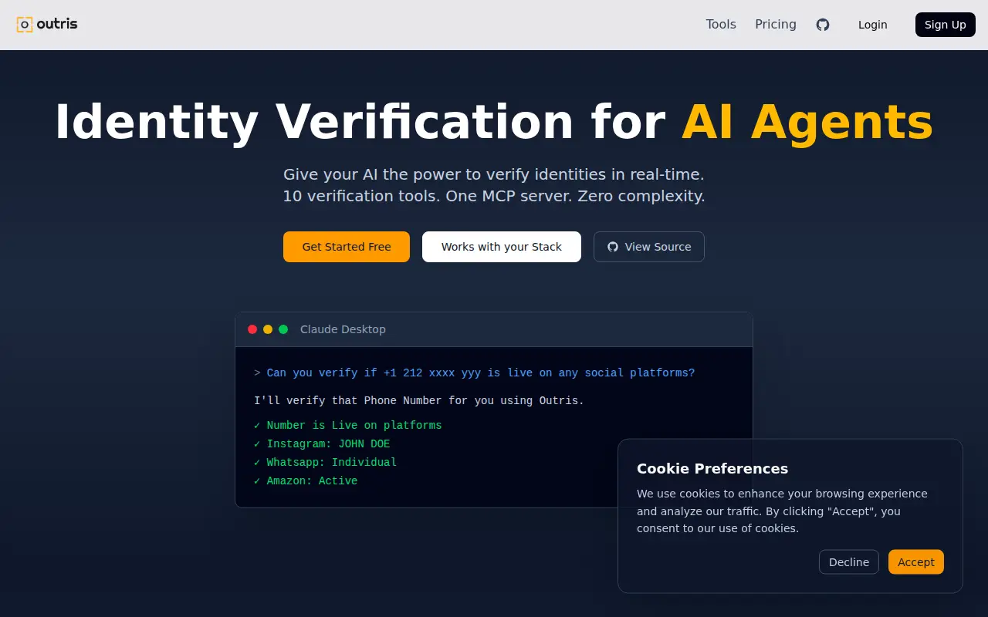The height and width of the screenshot is (617, 988).
Task: Open the GitHub icon link in navbar
Action: [x=823, y=25]
